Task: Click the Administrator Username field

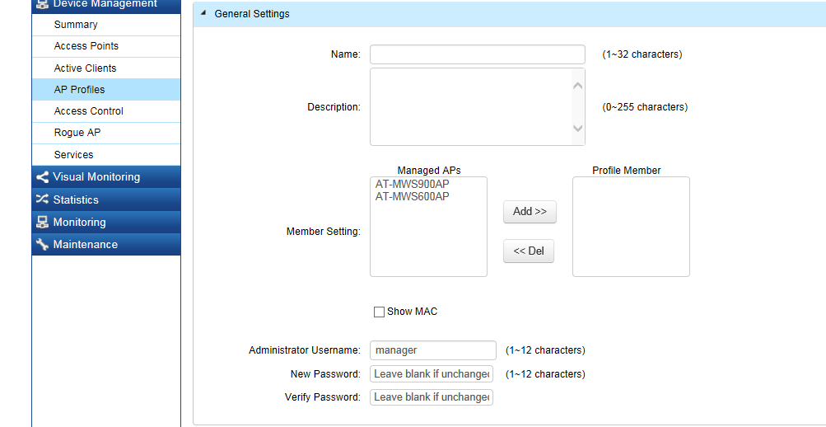Action: coord(432,350)
